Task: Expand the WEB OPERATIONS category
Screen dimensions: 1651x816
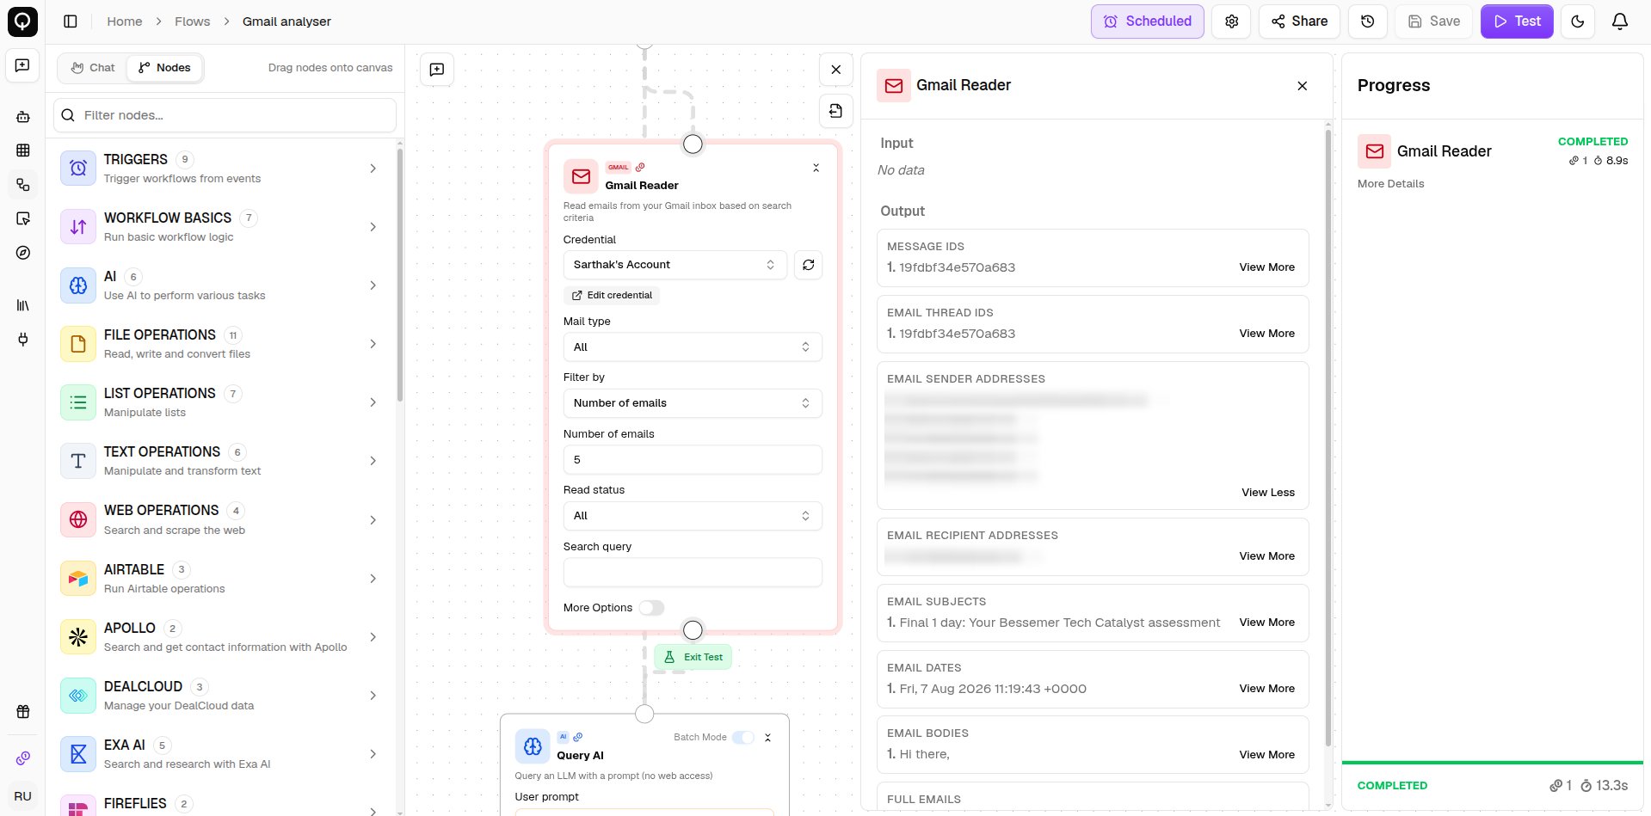Action: pos(373,520)
